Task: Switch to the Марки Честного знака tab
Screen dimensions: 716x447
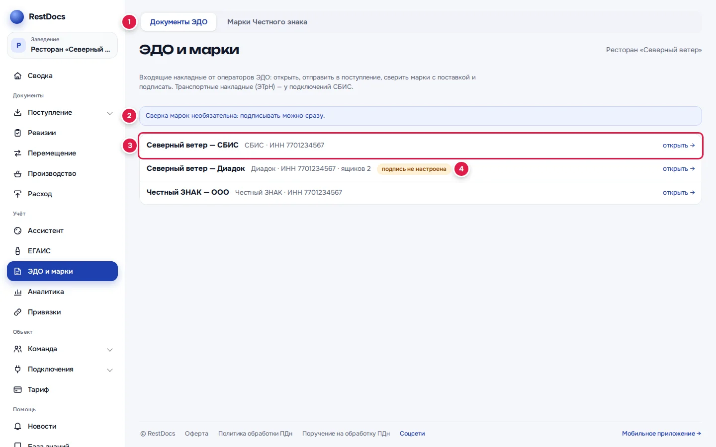Action: pyautogui.click(x=267, y=22)
